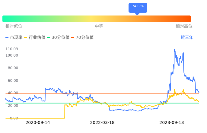The width and height of the screenshot is (207, 133).
Task: Click the 80.00 y-axis label
Action: (x=13, y=68)
